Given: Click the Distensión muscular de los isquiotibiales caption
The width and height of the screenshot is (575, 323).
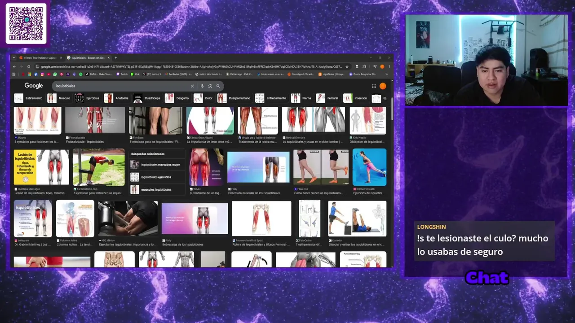Looking at the screenshot, I should click(254, 193).
